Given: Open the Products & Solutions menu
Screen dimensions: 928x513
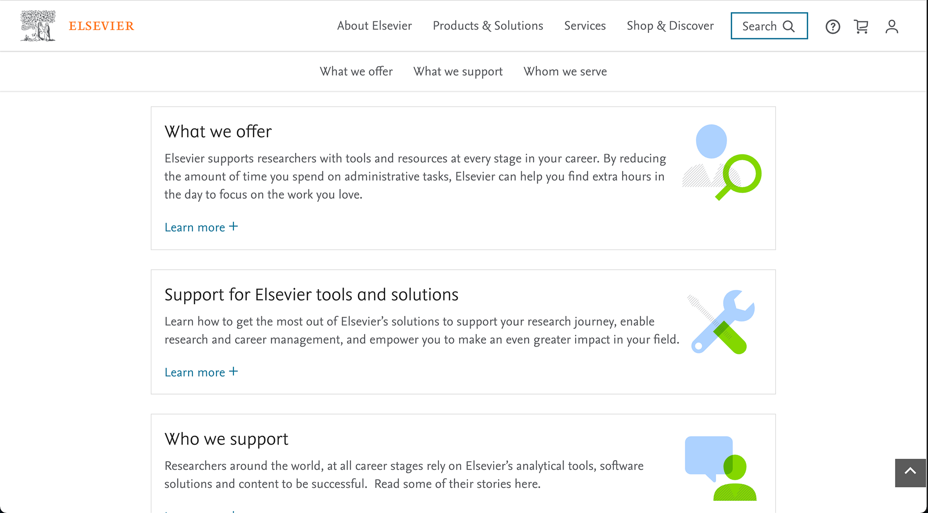Looking at the screenshot, I should (488, 26).
